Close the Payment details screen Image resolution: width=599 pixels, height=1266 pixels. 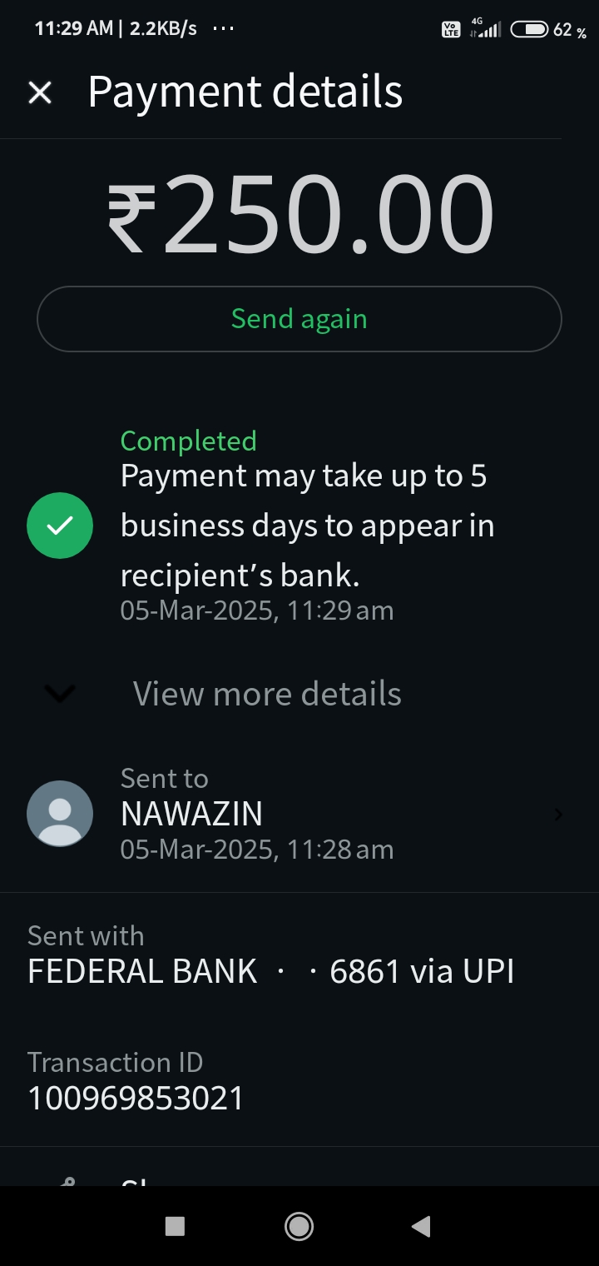(40, 92)
